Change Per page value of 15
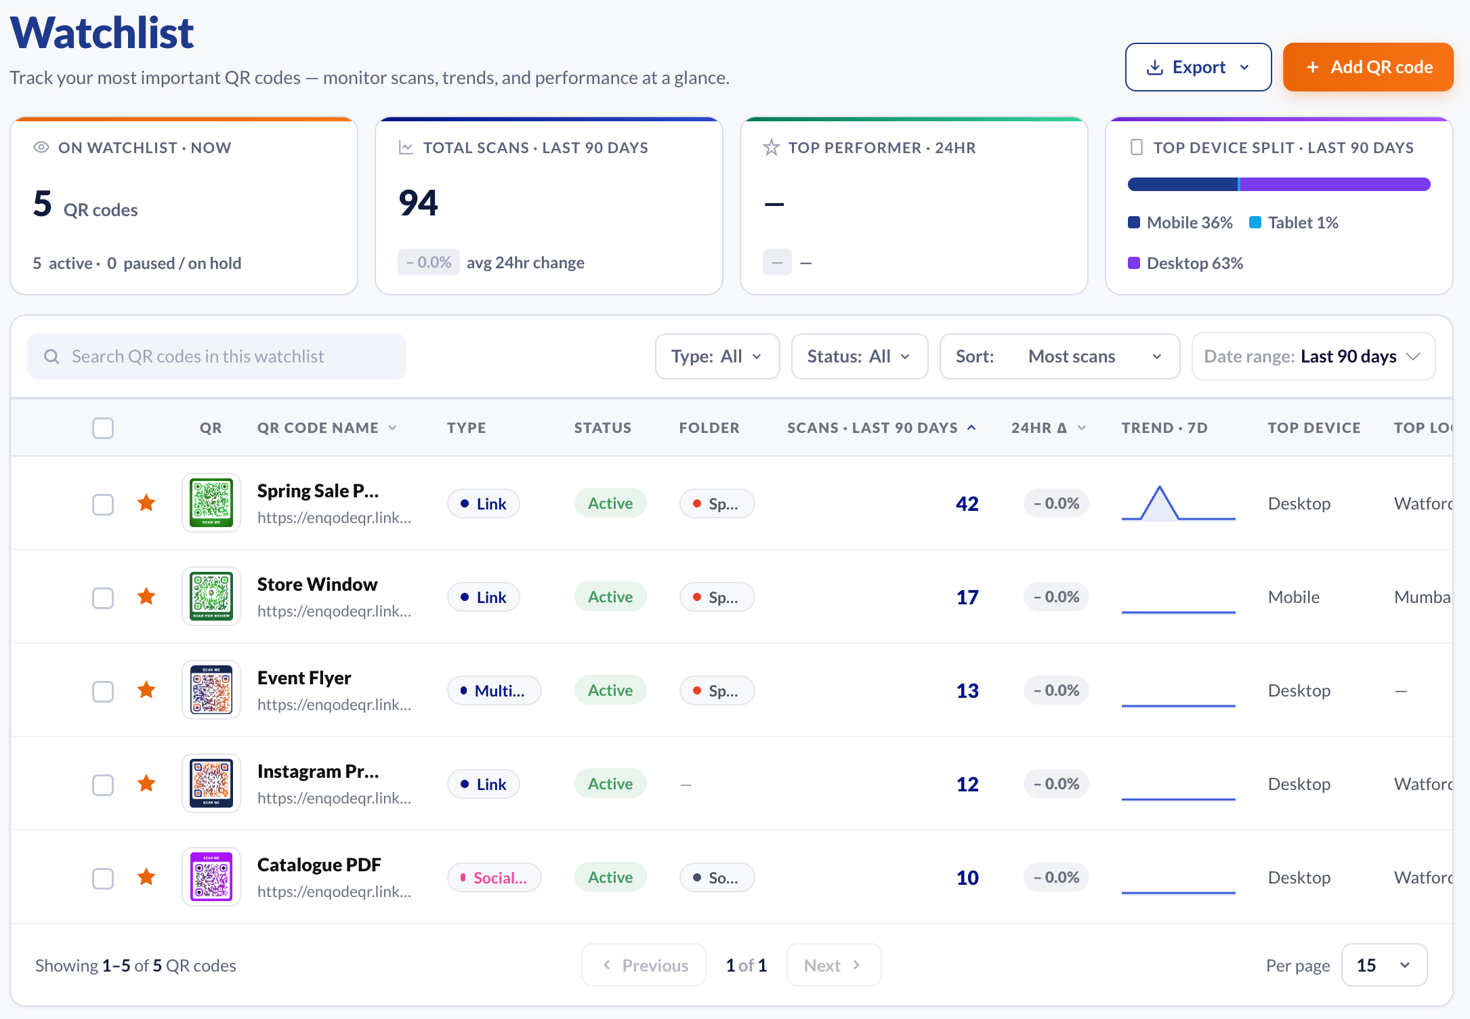 1384,965
